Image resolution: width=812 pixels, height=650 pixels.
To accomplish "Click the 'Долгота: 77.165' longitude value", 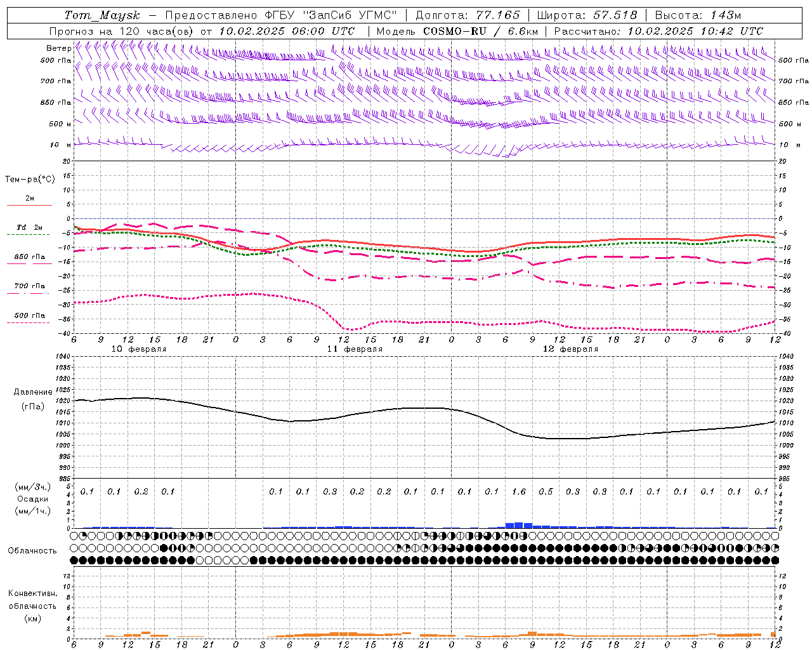I will [x=468, y=15].
